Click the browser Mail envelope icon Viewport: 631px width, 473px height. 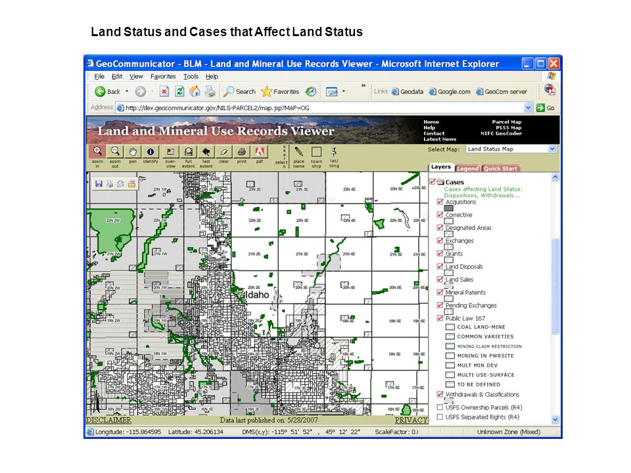[331, 92]
